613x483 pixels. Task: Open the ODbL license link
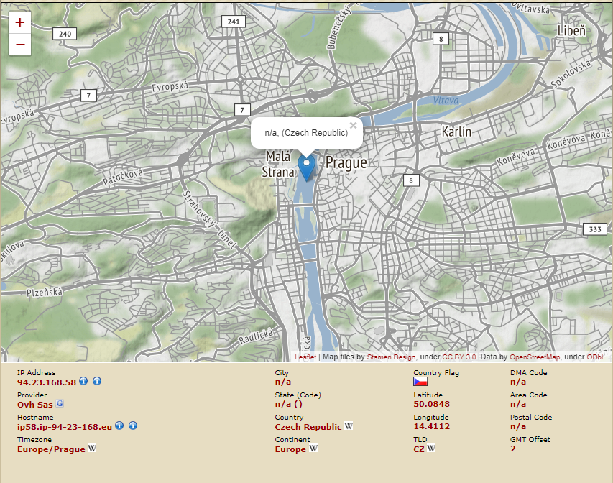(x=596, y=356)
